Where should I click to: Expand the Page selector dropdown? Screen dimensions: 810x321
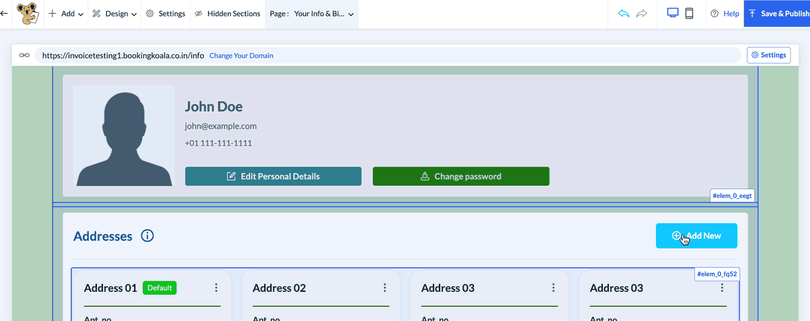(x=312, y=13)
